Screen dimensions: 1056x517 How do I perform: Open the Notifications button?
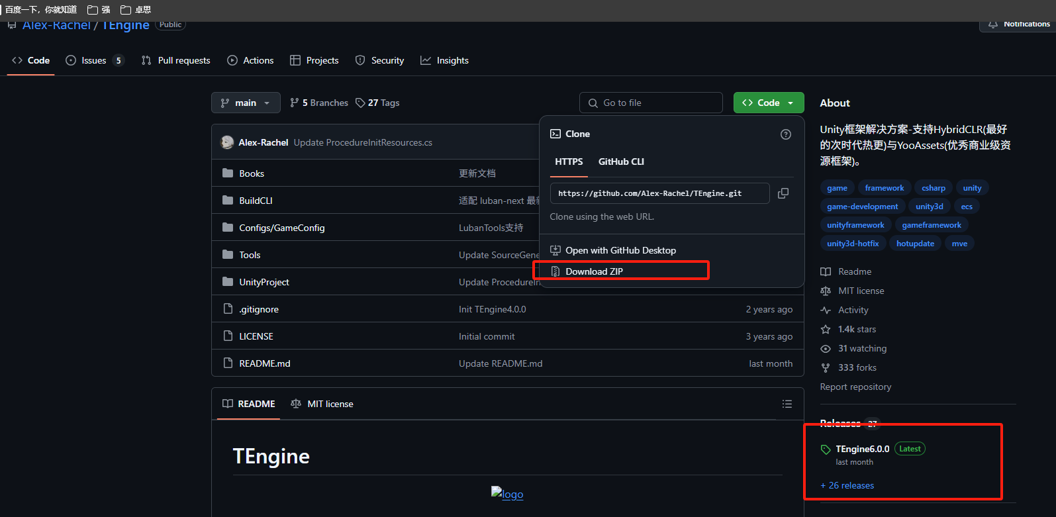(x=1018, y=24)
